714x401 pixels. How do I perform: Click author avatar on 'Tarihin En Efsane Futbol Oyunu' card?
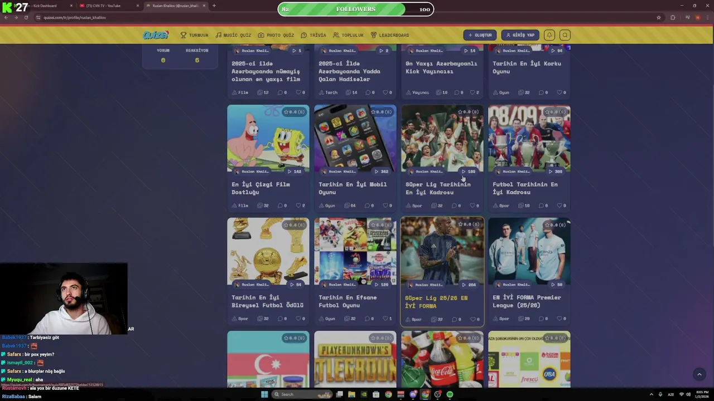click(324, 285)
